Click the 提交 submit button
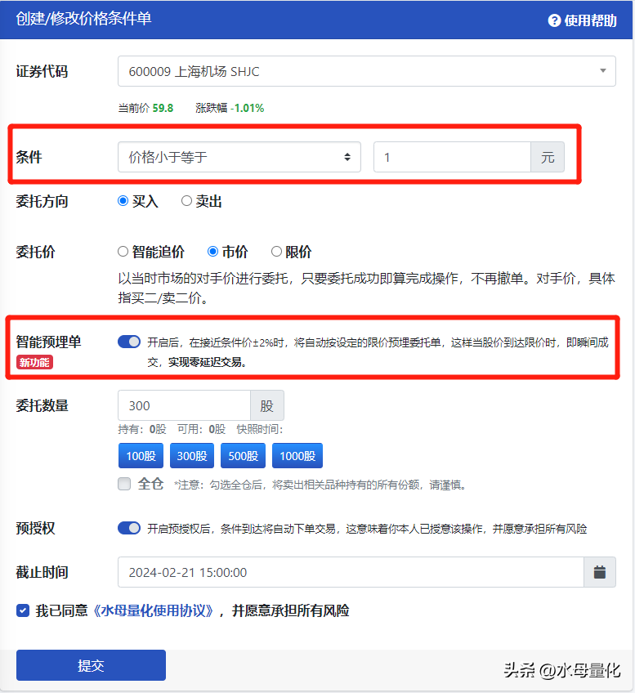This screenshot has width=635, height=693. [x=91, y=665]
